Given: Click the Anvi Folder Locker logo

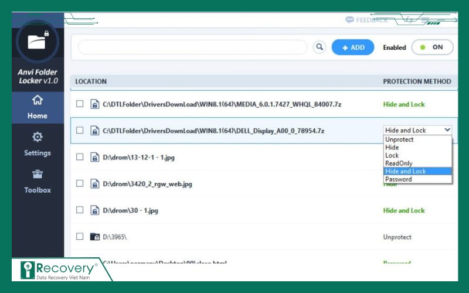Looking at the screenshot, I should (38, 41).
